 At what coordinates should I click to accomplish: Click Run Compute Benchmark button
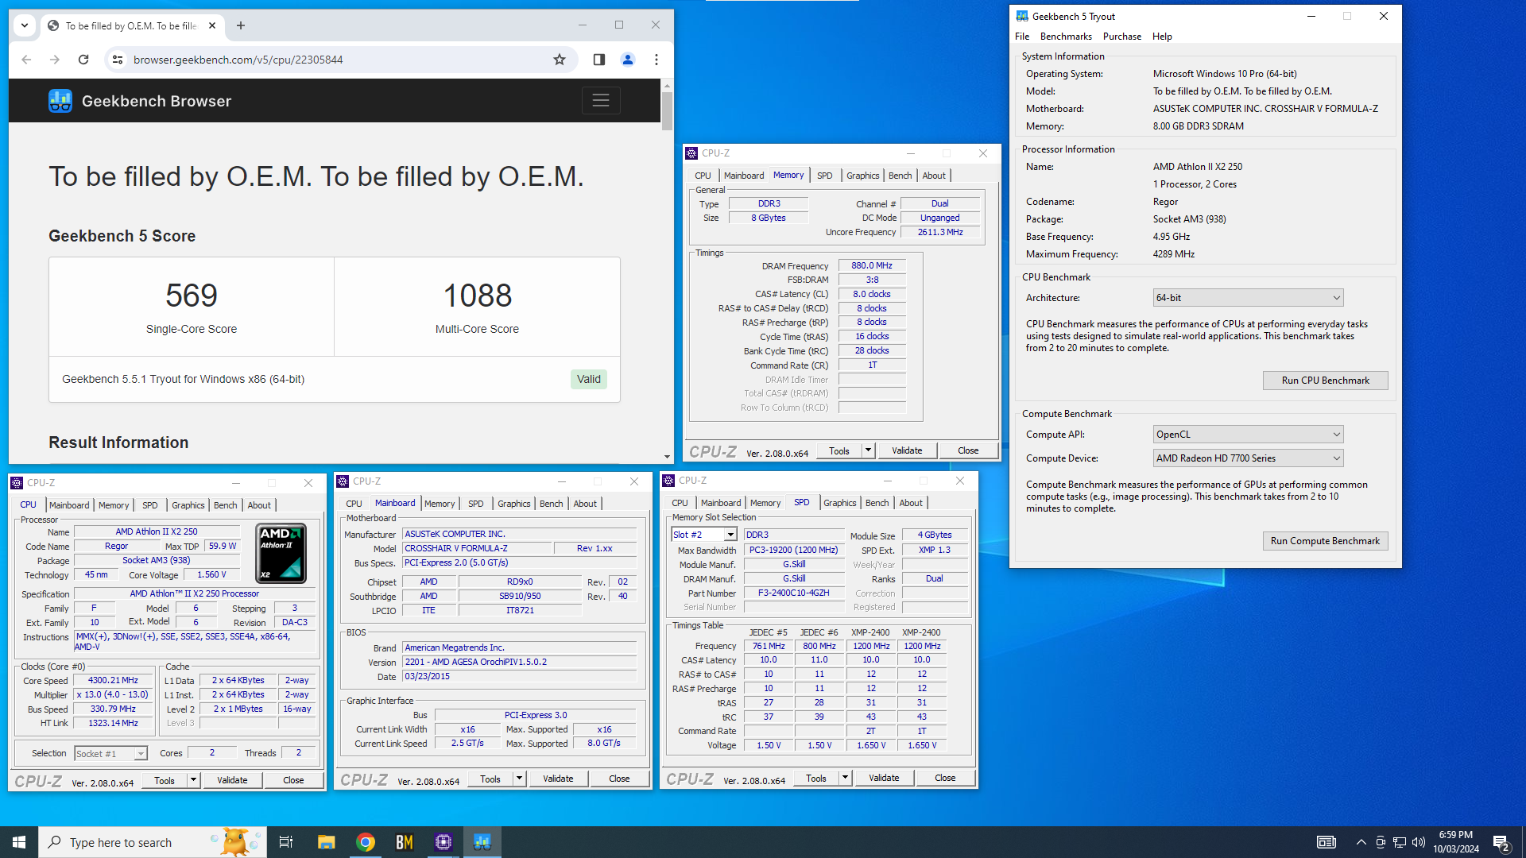(x=1325, y=541)
